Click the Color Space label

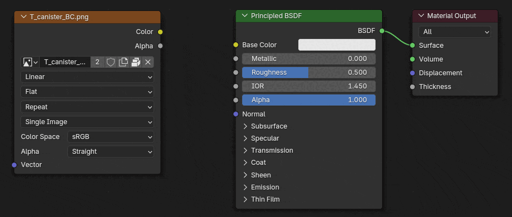point(40,137)
